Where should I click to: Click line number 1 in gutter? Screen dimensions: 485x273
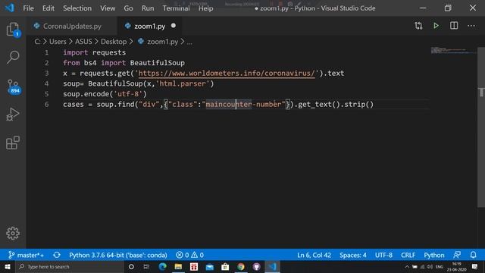click(46, 52)
